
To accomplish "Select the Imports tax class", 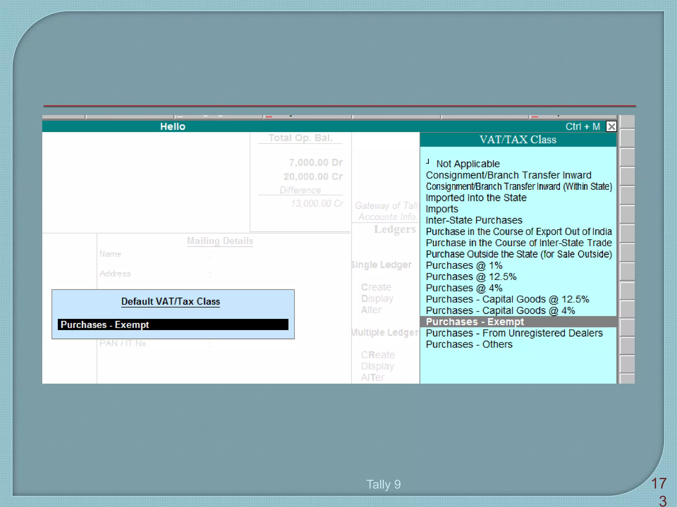I will (x=442, y=209).
